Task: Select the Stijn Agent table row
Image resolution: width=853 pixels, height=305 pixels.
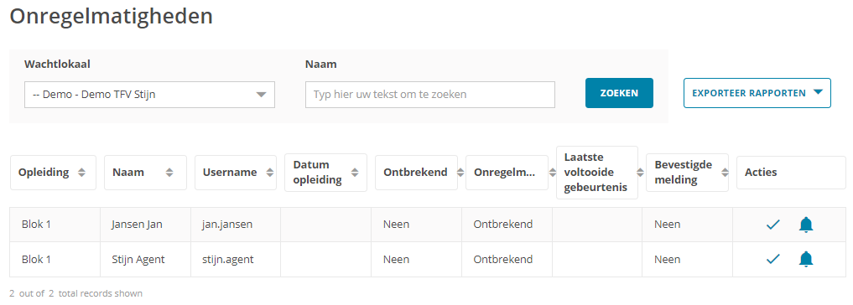Action: point(428,259)
